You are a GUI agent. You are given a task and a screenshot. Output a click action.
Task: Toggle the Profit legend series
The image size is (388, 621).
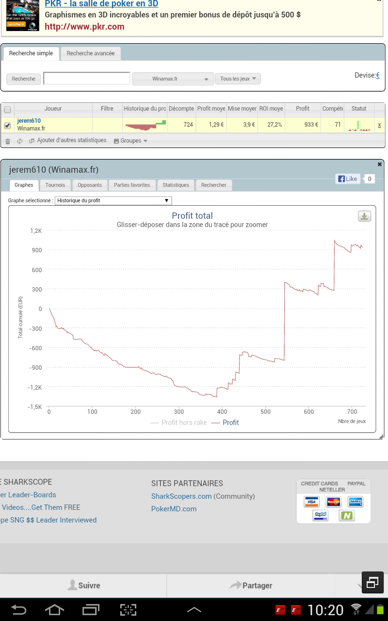tap(225, 423)
